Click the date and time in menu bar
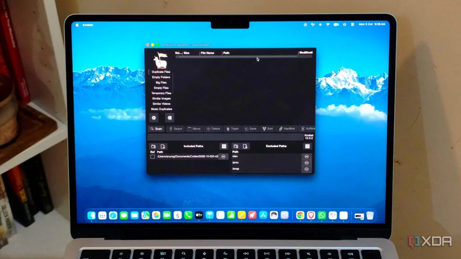The height and width of the screenshot is (259, 461). click(372, 24)
